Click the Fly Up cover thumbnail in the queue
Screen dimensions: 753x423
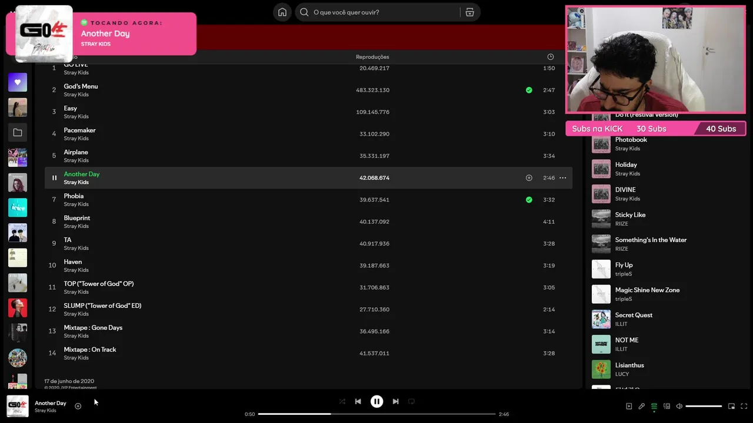pos(601,269)
